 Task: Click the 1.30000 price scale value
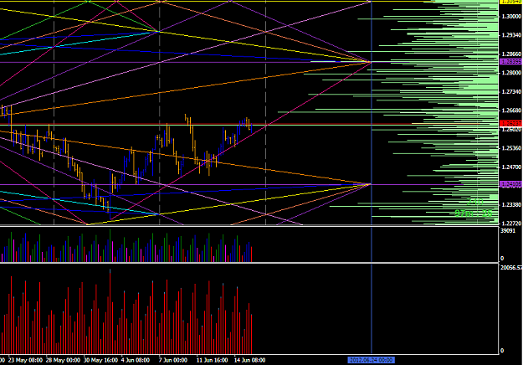click(x=511, y=17)
